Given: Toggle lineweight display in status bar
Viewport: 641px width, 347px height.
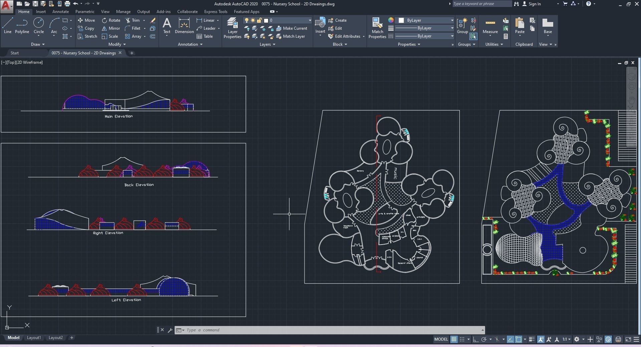Looking at the screenshot, I should [532, 339].
